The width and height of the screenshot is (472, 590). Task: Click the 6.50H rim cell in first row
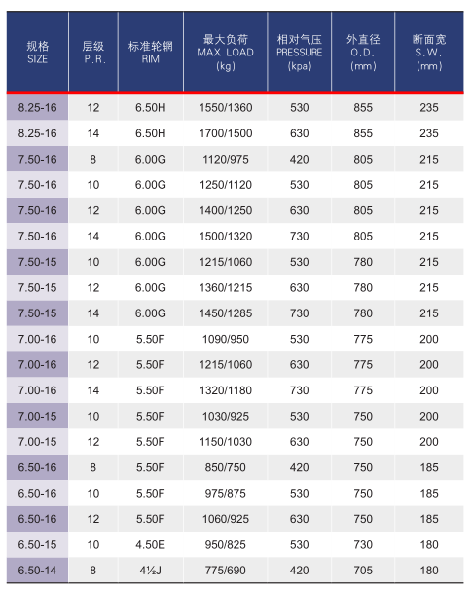click(x=151, y=108)
